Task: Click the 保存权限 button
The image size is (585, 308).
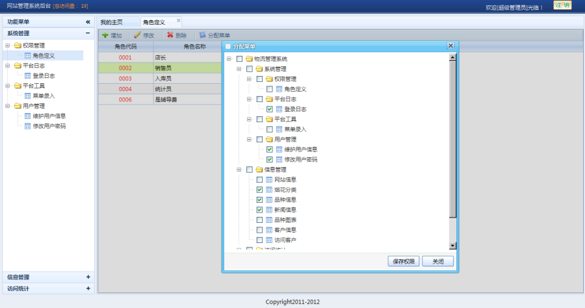Action: point(404,261)
